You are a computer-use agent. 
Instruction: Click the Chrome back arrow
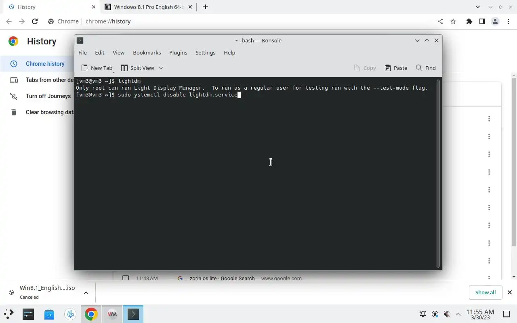[9, 21]
